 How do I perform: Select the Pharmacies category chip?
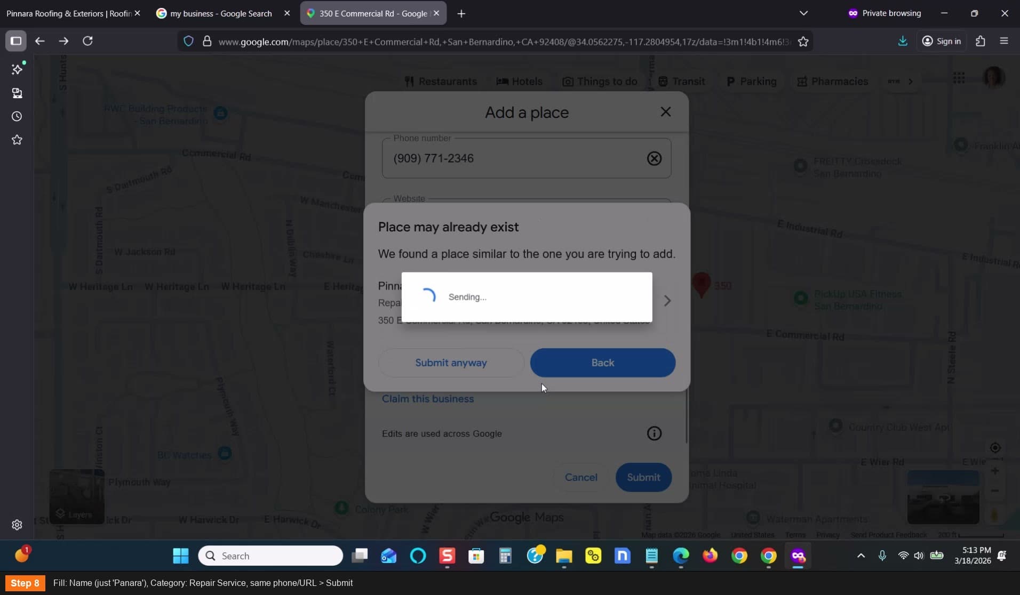click(833, 82)
